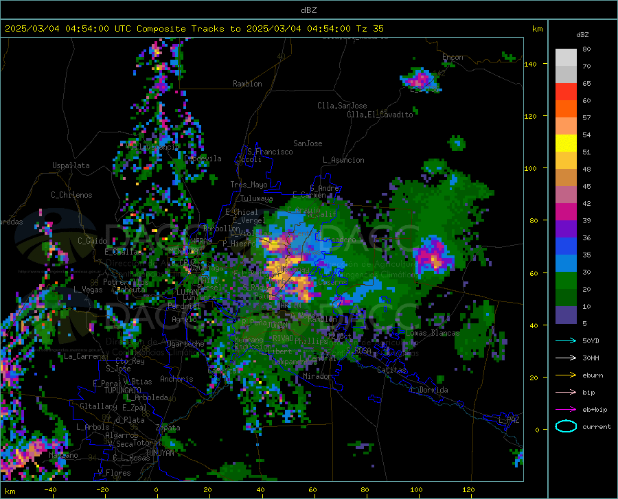The height and width of the screenshot is (499, 618).
Task: Click the L_Asuncion place label
Action: 343,160
